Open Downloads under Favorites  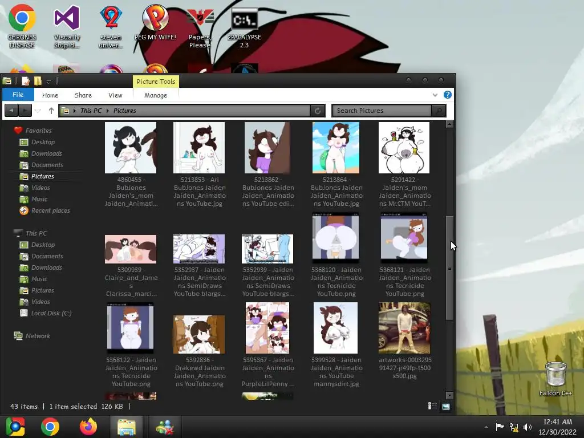(46, 153)
